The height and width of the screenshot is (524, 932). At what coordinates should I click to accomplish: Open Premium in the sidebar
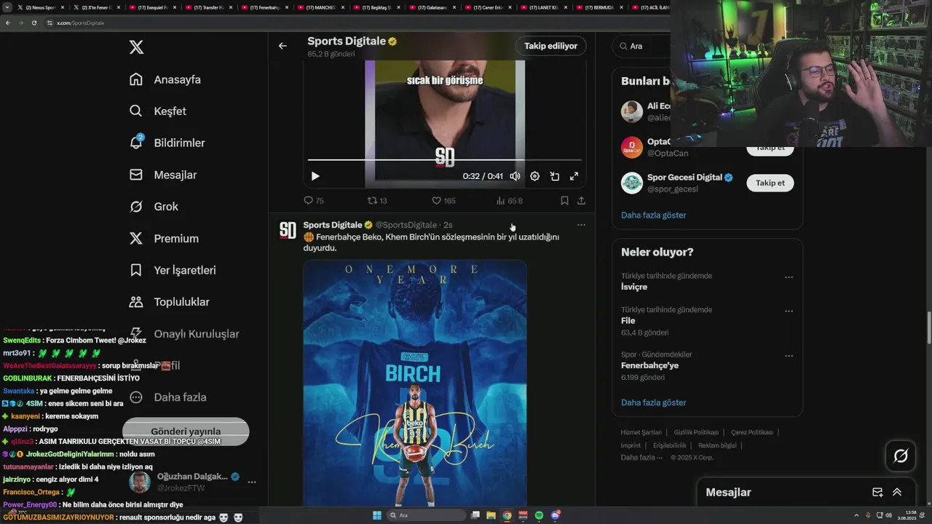pyautogui.click(x=164, y=239)
